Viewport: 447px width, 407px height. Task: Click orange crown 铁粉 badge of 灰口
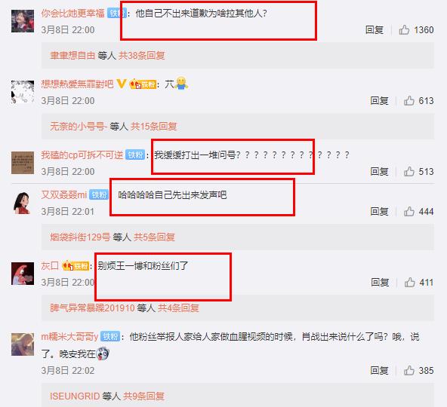coord(76,266)
